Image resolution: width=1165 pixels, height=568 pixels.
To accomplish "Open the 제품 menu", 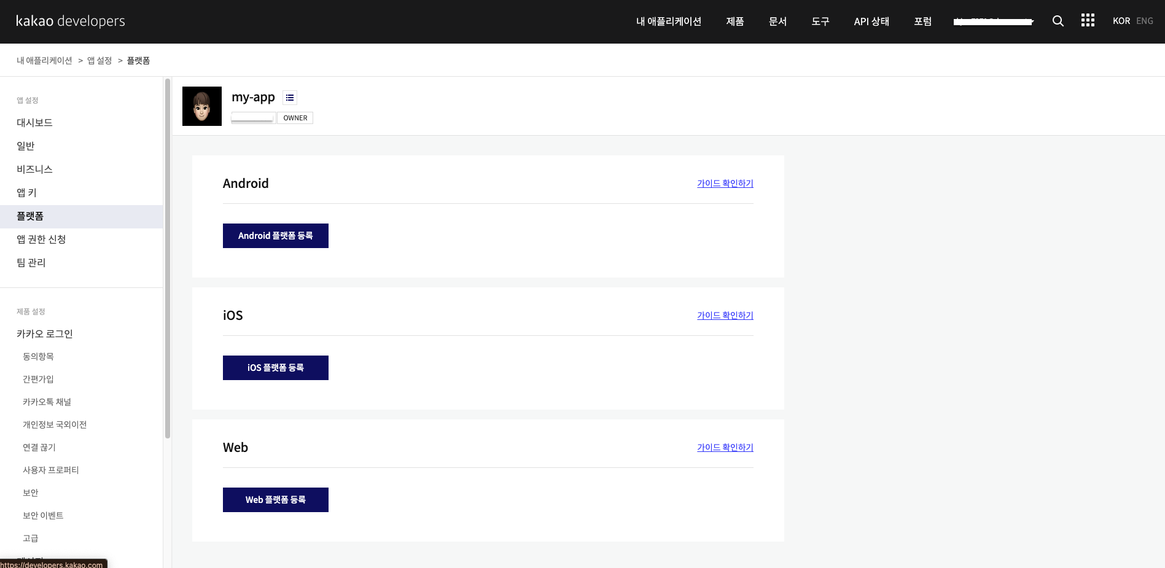I will click(x=734, y=21).
